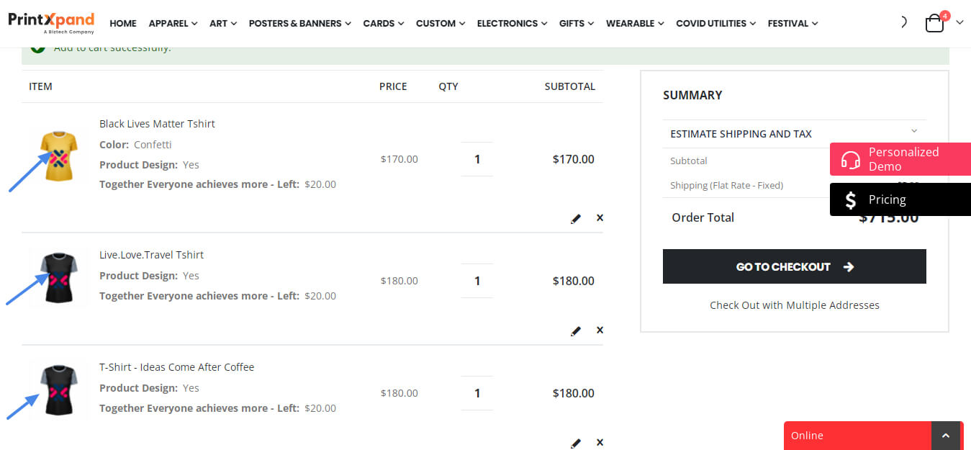Screen dimensions: 971x450
Task: Edit the Black Lives Matter Tshirt item
Action: [575, 218]
